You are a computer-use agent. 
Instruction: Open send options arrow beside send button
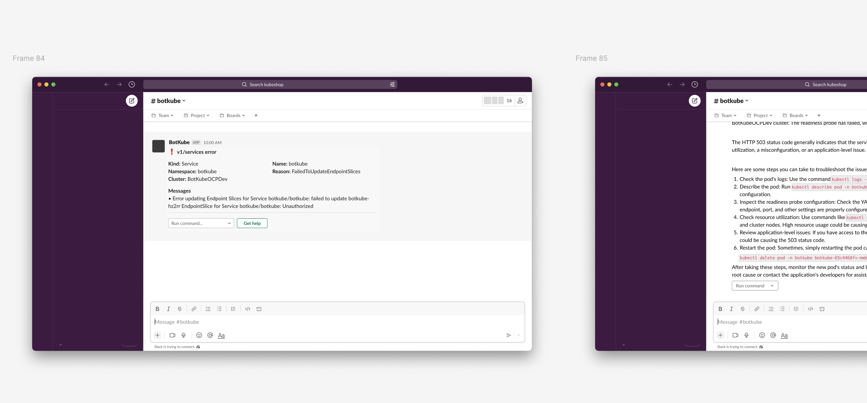click(518, 335)
